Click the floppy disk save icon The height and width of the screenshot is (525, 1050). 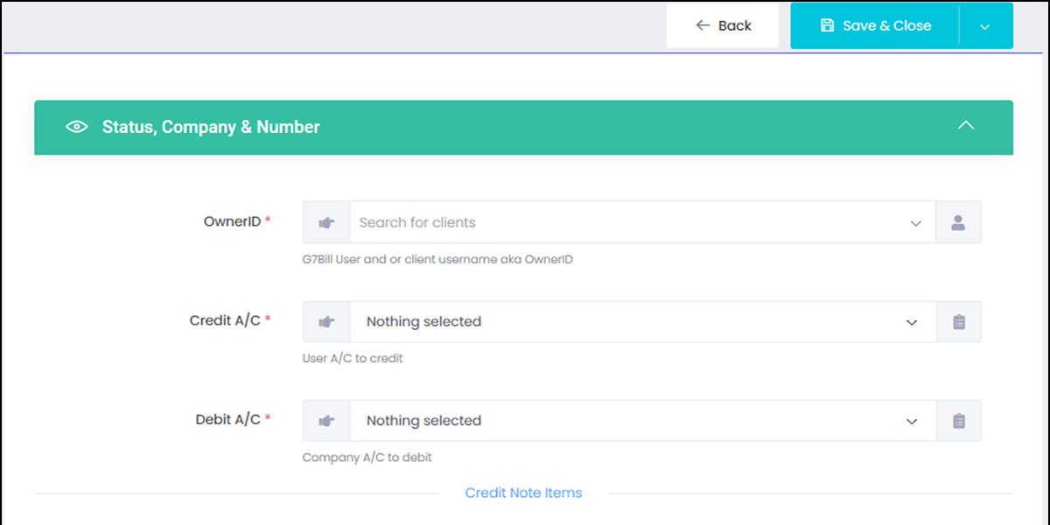[x=827, y=25]
